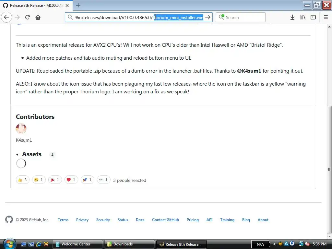Open the Training footer link
The image size is (332, 249).
click(227, 220)
